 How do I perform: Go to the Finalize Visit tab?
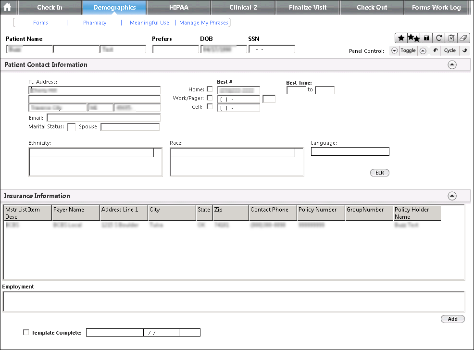coord(308,7)
